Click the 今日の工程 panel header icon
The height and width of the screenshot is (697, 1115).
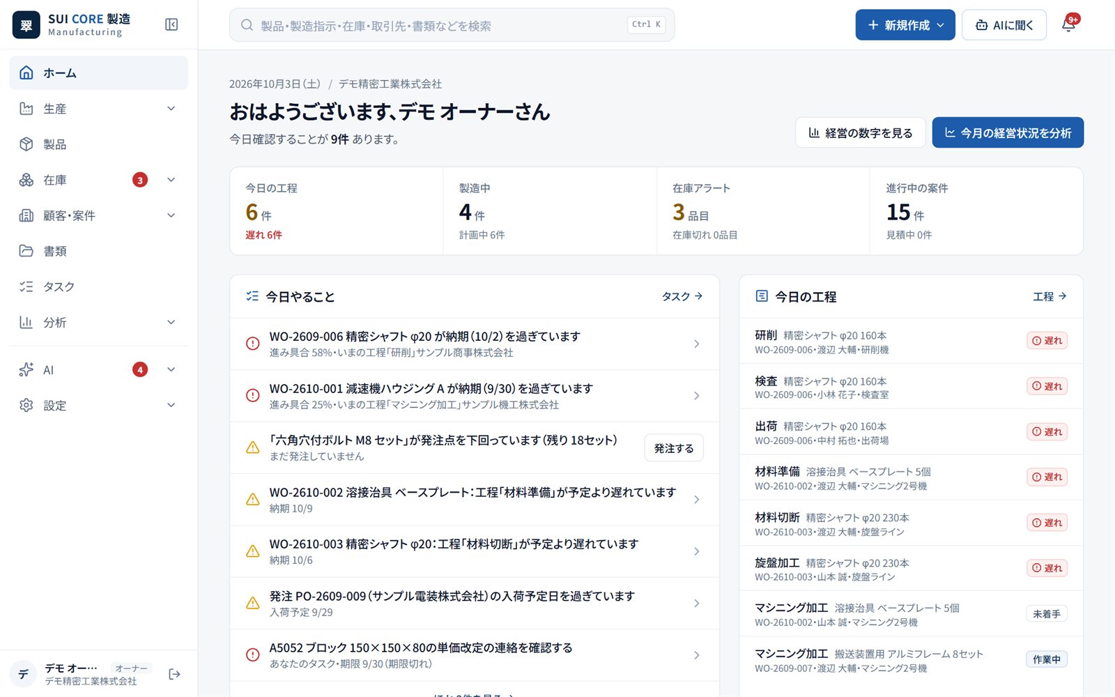tap(762, 296)
